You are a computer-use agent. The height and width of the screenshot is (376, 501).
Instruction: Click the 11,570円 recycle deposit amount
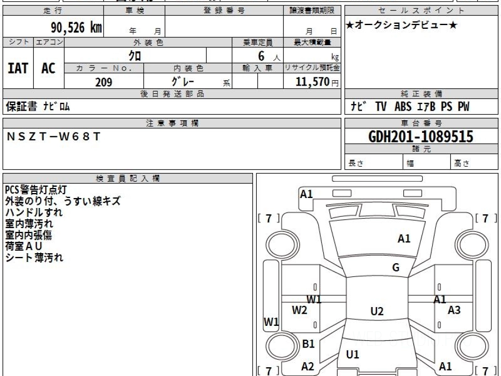317,81
